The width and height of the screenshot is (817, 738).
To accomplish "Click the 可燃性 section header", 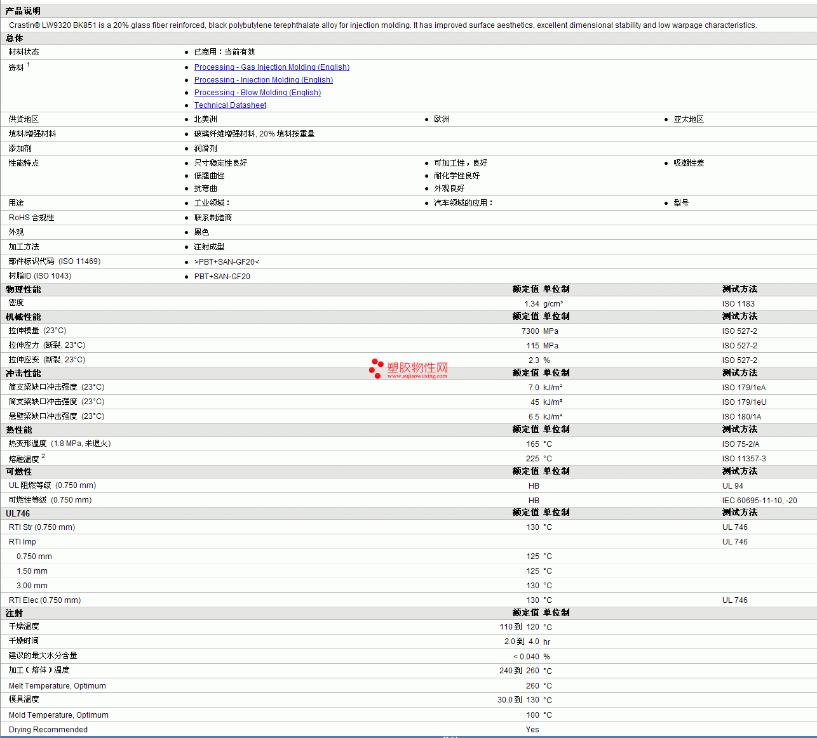I will point(19,472).
